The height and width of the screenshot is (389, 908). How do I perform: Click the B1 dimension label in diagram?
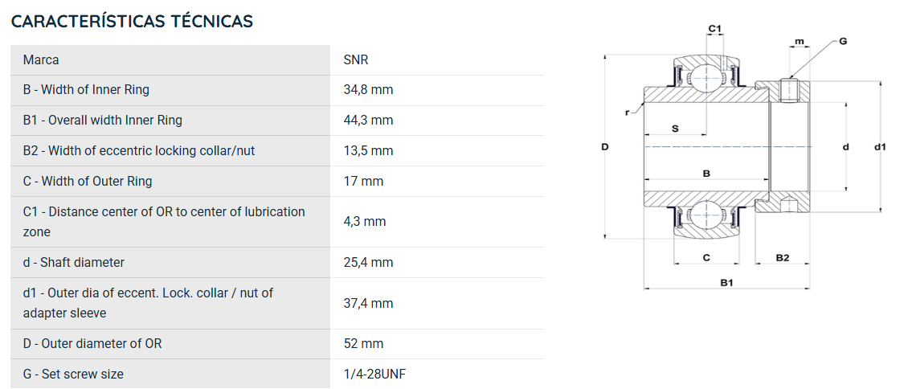click(x=726, y=282)
